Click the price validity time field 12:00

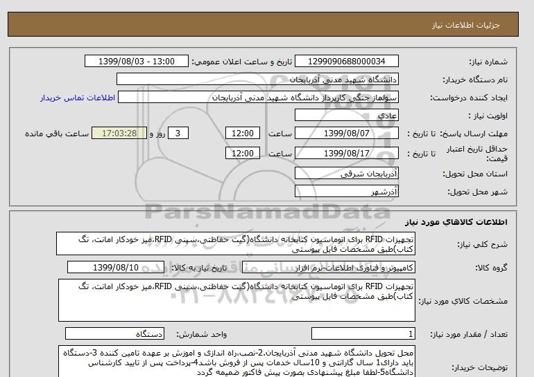point(243,153)
